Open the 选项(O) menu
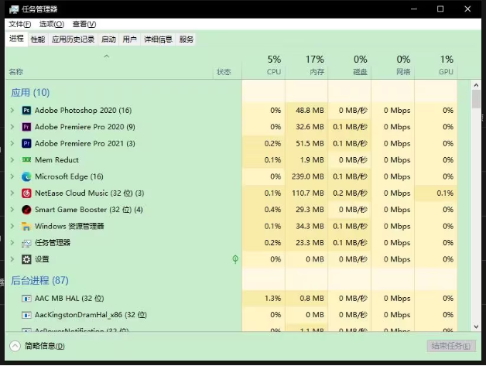The height and width of the screenshot is (366, 486). 51,24
